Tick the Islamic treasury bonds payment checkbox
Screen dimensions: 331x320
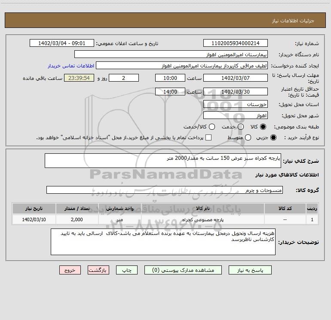(208, 137)
